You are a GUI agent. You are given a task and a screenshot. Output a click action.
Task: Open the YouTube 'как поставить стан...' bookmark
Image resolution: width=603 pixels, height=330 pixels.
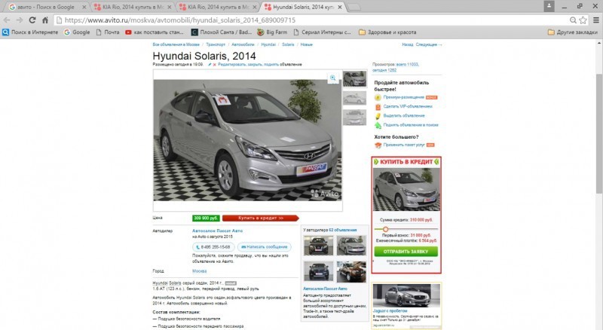tap(155, 32)
